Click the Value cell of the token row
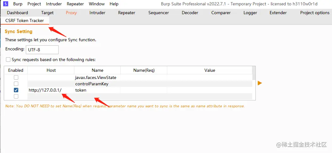The width and height of the screenshot is (332, 153). click(x=209, y=90)
